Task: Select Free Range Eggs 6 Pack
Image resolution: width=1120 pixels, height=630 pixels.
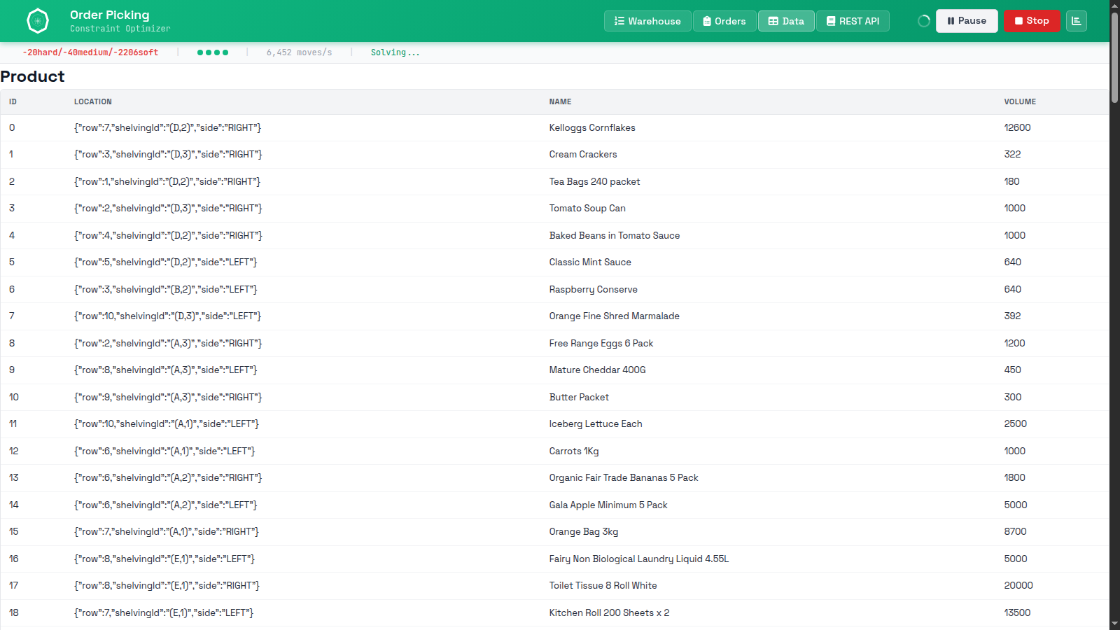Action: tap(601, 343)
